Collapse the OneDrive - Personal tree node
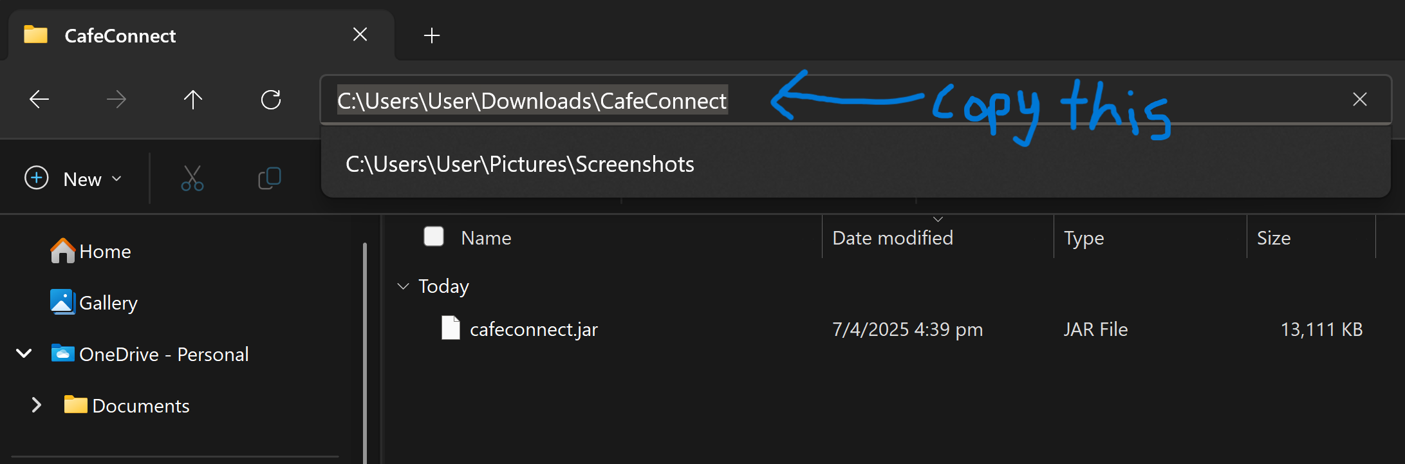Viewport: 1405px width, 464px height. pyautogui.click(x=24, y=353)
